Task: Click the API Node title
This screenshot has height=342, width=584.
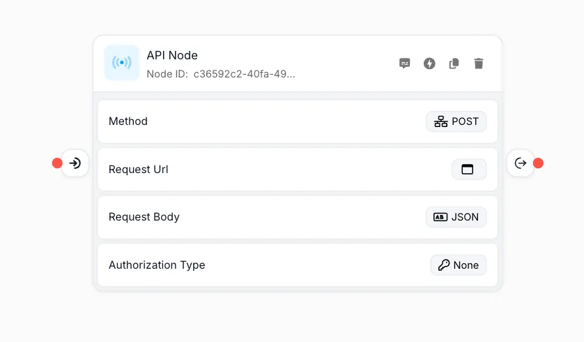Action: (x=172, y=55)
